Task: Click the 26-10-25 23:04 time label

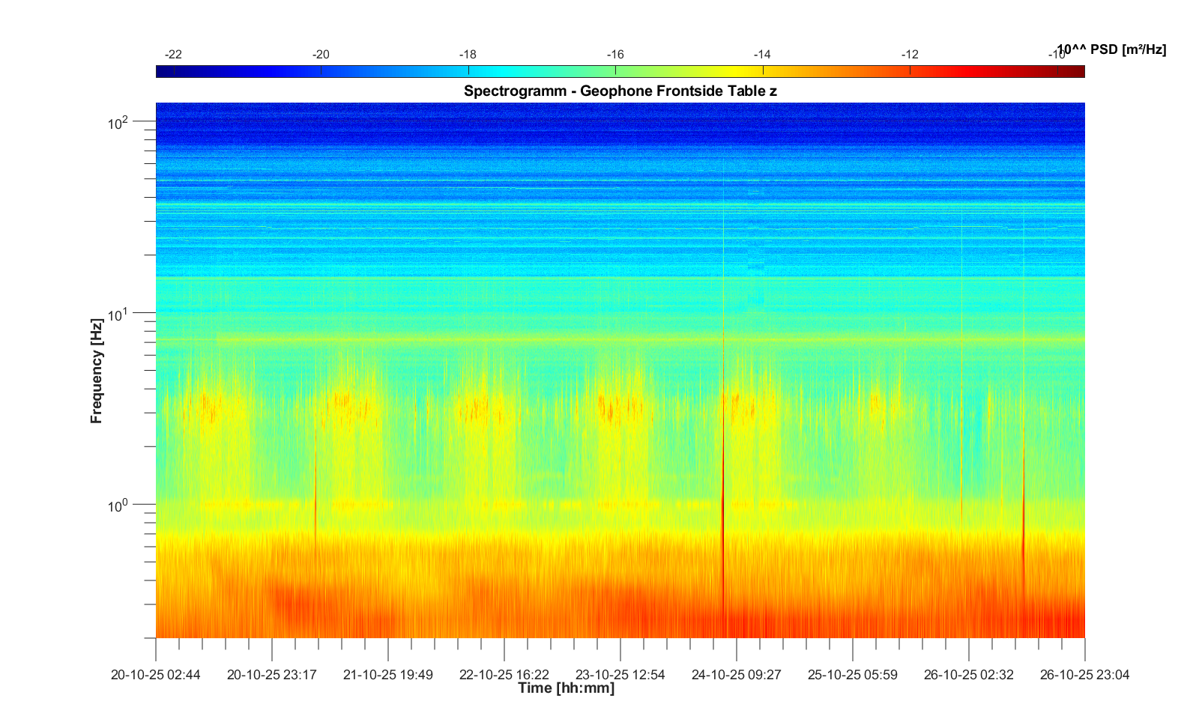Action: (x=1084, y=675)
